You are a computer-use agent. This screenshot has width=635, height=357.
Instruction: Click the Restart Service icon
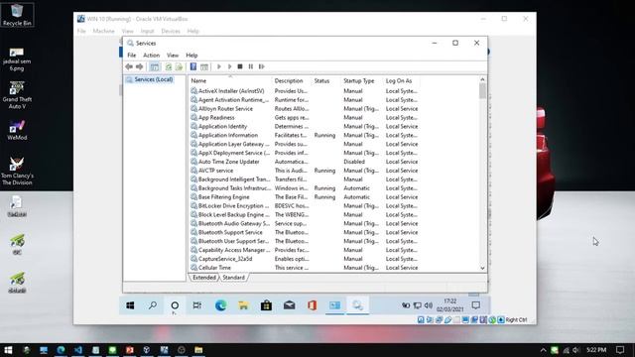[x=262, y=66]
